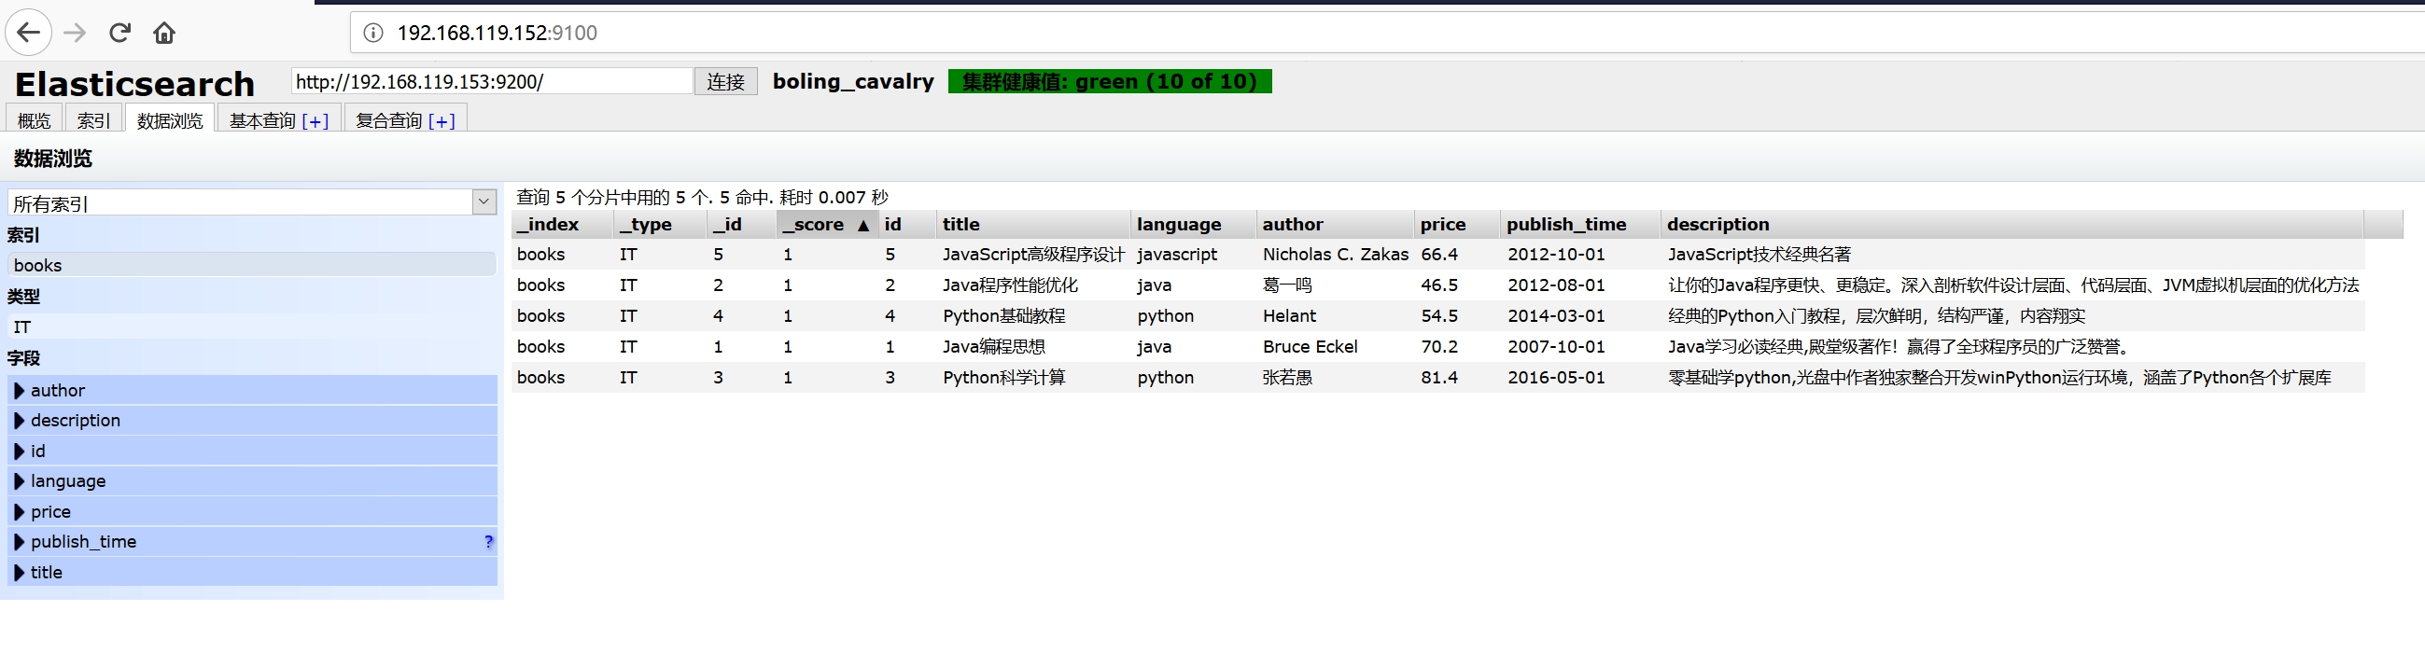Screen dimensions: 2425x653
Task: Click the site info icon in address bar
Action: click(373, 33)
